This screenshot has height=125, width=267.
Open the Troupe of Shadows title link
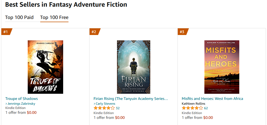[22, 99]
